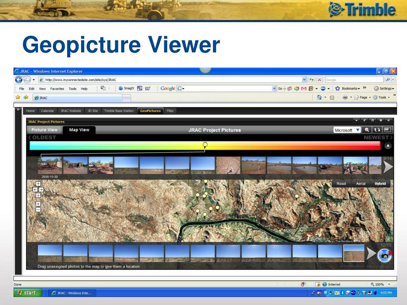Go to the JRAC Website tab
The width and height of the screenshot is (407, 305).
71,111
